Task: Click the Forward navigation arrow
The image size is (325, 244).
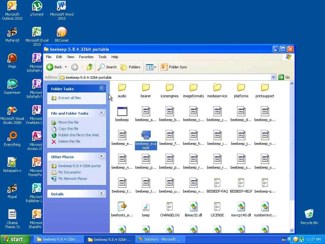Action: [x=75, y=67]
